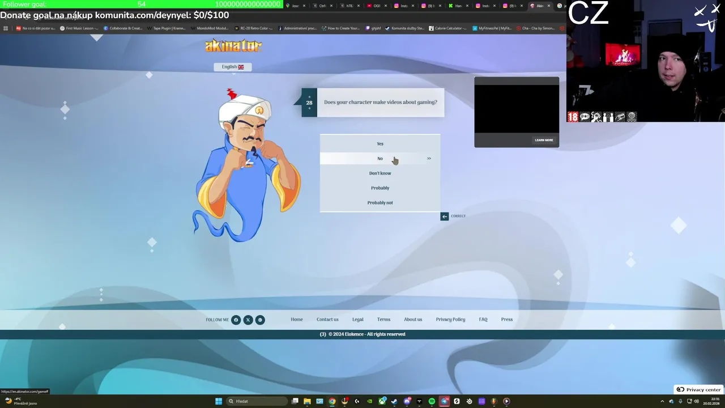The height and width of the screenshot is (408, 725).
Task: Open the third social follow icon in footer
Action: pyautogui.click(x=260, y=320)
